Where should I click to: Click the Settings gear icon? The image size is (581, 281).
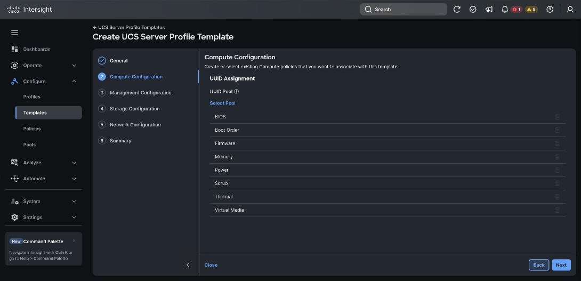click(x=14, y=217)
